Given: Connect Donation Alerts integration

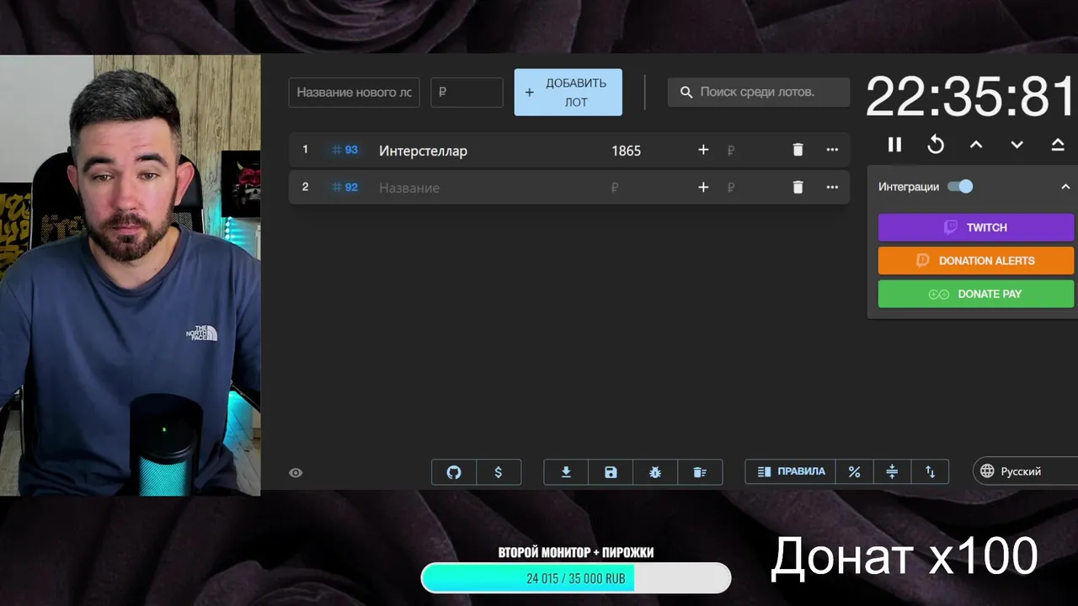Looking at the screenshot, I should (976, 261).
